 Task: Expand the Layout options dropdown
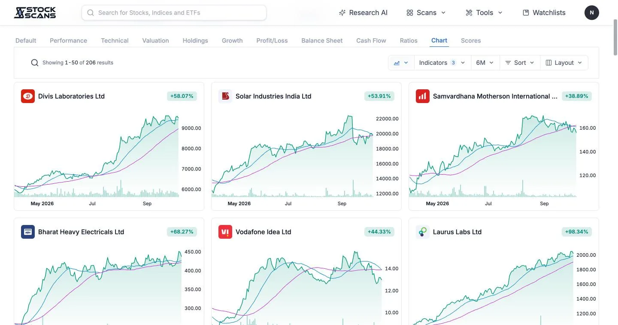pyautogui.click(x=564, y=63)
